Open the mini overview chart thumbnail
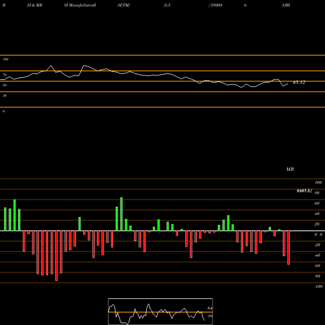325x325 pixels. (x=161, y=311)
